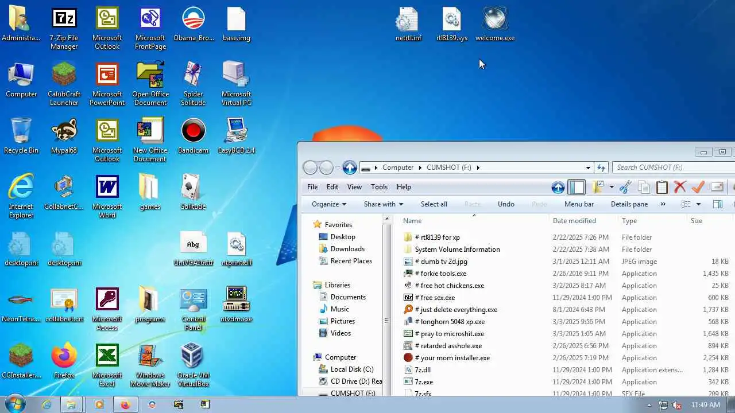The image size is (735, 413).
Task: Click the orange checkmark toolbar icon
Action: coord(698,187)
